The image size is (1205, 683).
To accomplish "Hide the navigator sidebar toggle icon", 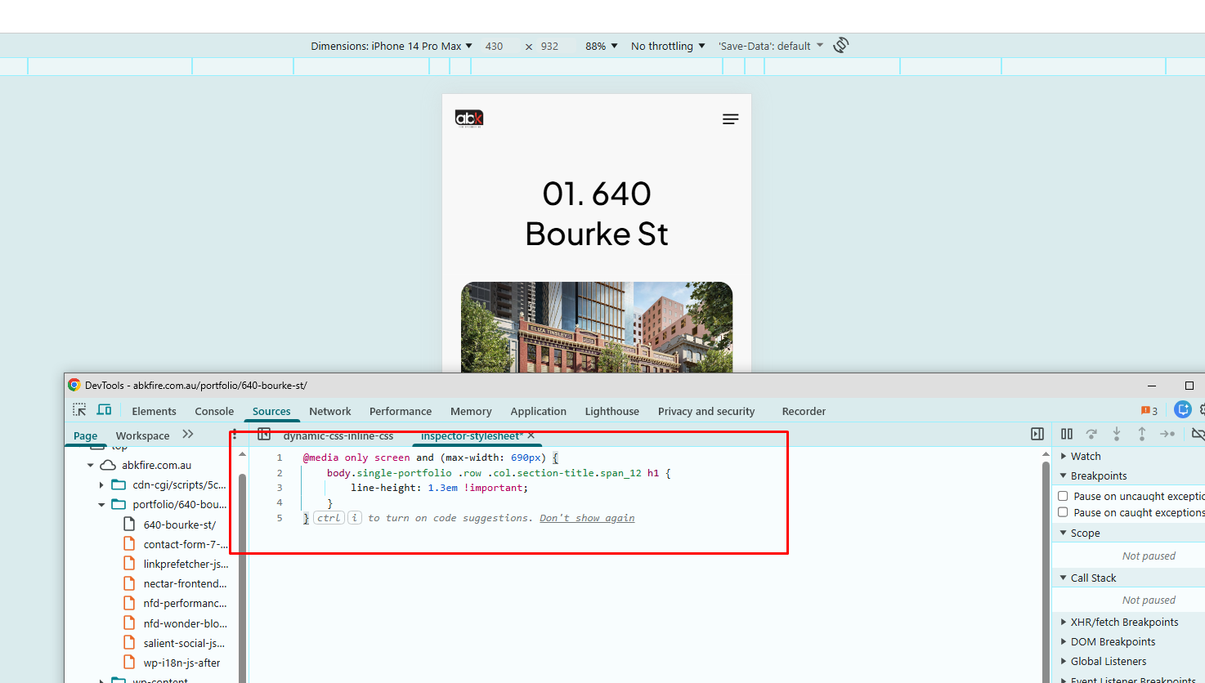I will tap(264, 435).
